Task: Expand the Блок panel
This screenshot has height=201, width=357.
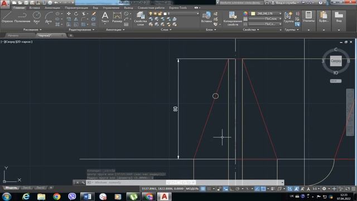Action: click(211, 30)
